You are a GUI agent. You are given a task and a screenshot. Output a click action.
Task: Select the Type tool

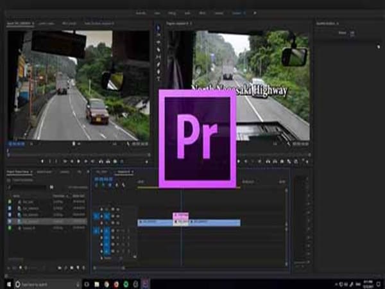coord(158,78)
